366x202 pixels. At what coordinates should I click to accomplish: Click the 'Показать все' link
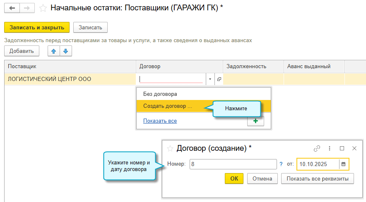point(160,121)
